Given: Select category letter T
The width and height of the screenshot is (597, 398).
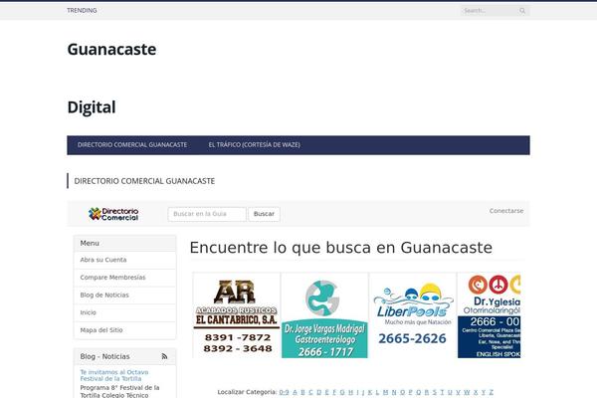Looking at the screenshot, I should [442, 392].
